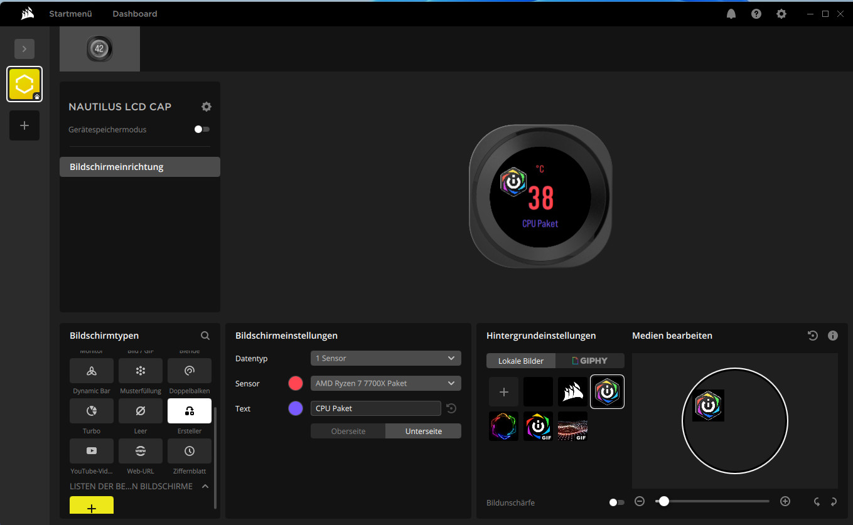Search screen types with magnifier icon
The image size is (853, 525).
[205, 336]
